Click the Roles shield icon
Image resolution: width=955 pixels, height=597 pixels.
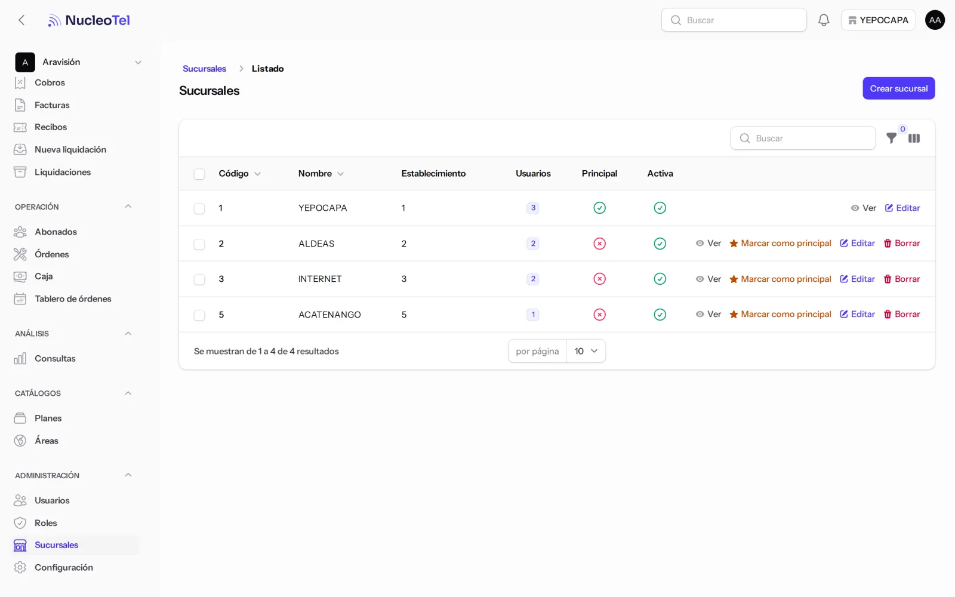(20, 523)
